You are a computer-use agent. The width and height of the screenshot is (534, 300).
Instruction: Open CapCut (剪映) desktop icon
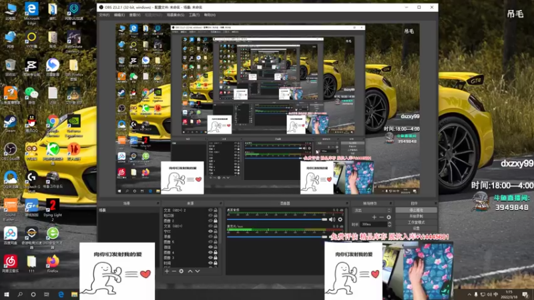[x=31, y=68]
